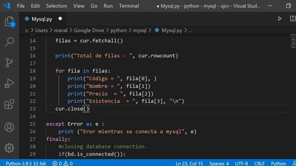Change indentation via Spaces: 4

pyautogui.click(x=219, y=163)
